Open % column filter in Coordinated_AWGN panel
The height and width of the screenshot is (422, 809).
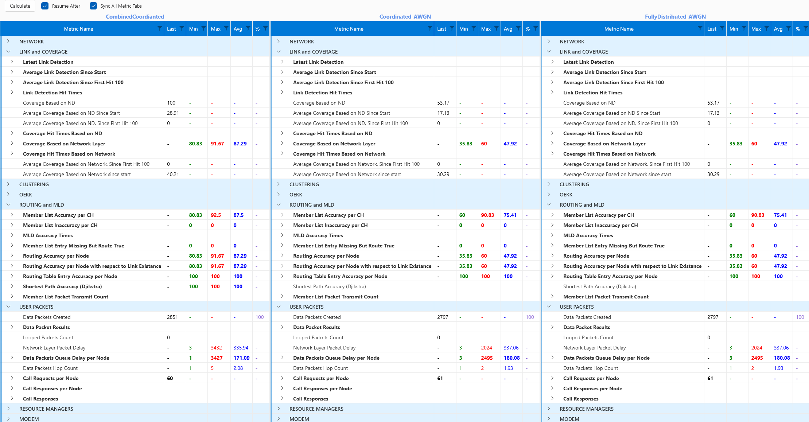[536, 28]
